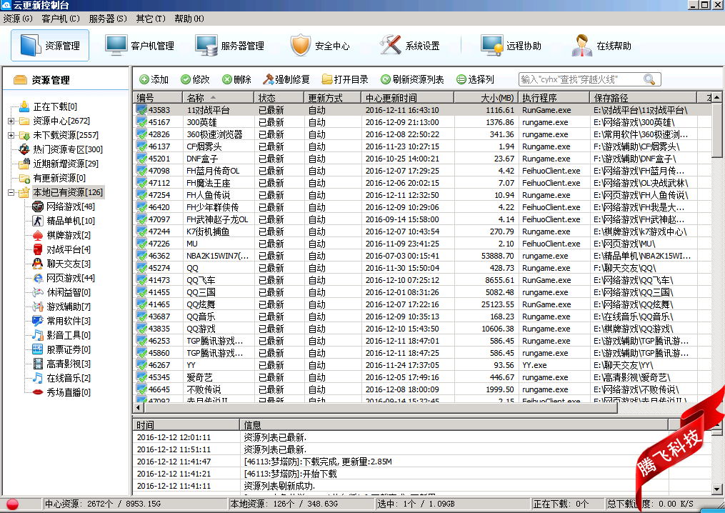Sort by 状态 column header
725x513 pixels.
[x=279, y=98]
